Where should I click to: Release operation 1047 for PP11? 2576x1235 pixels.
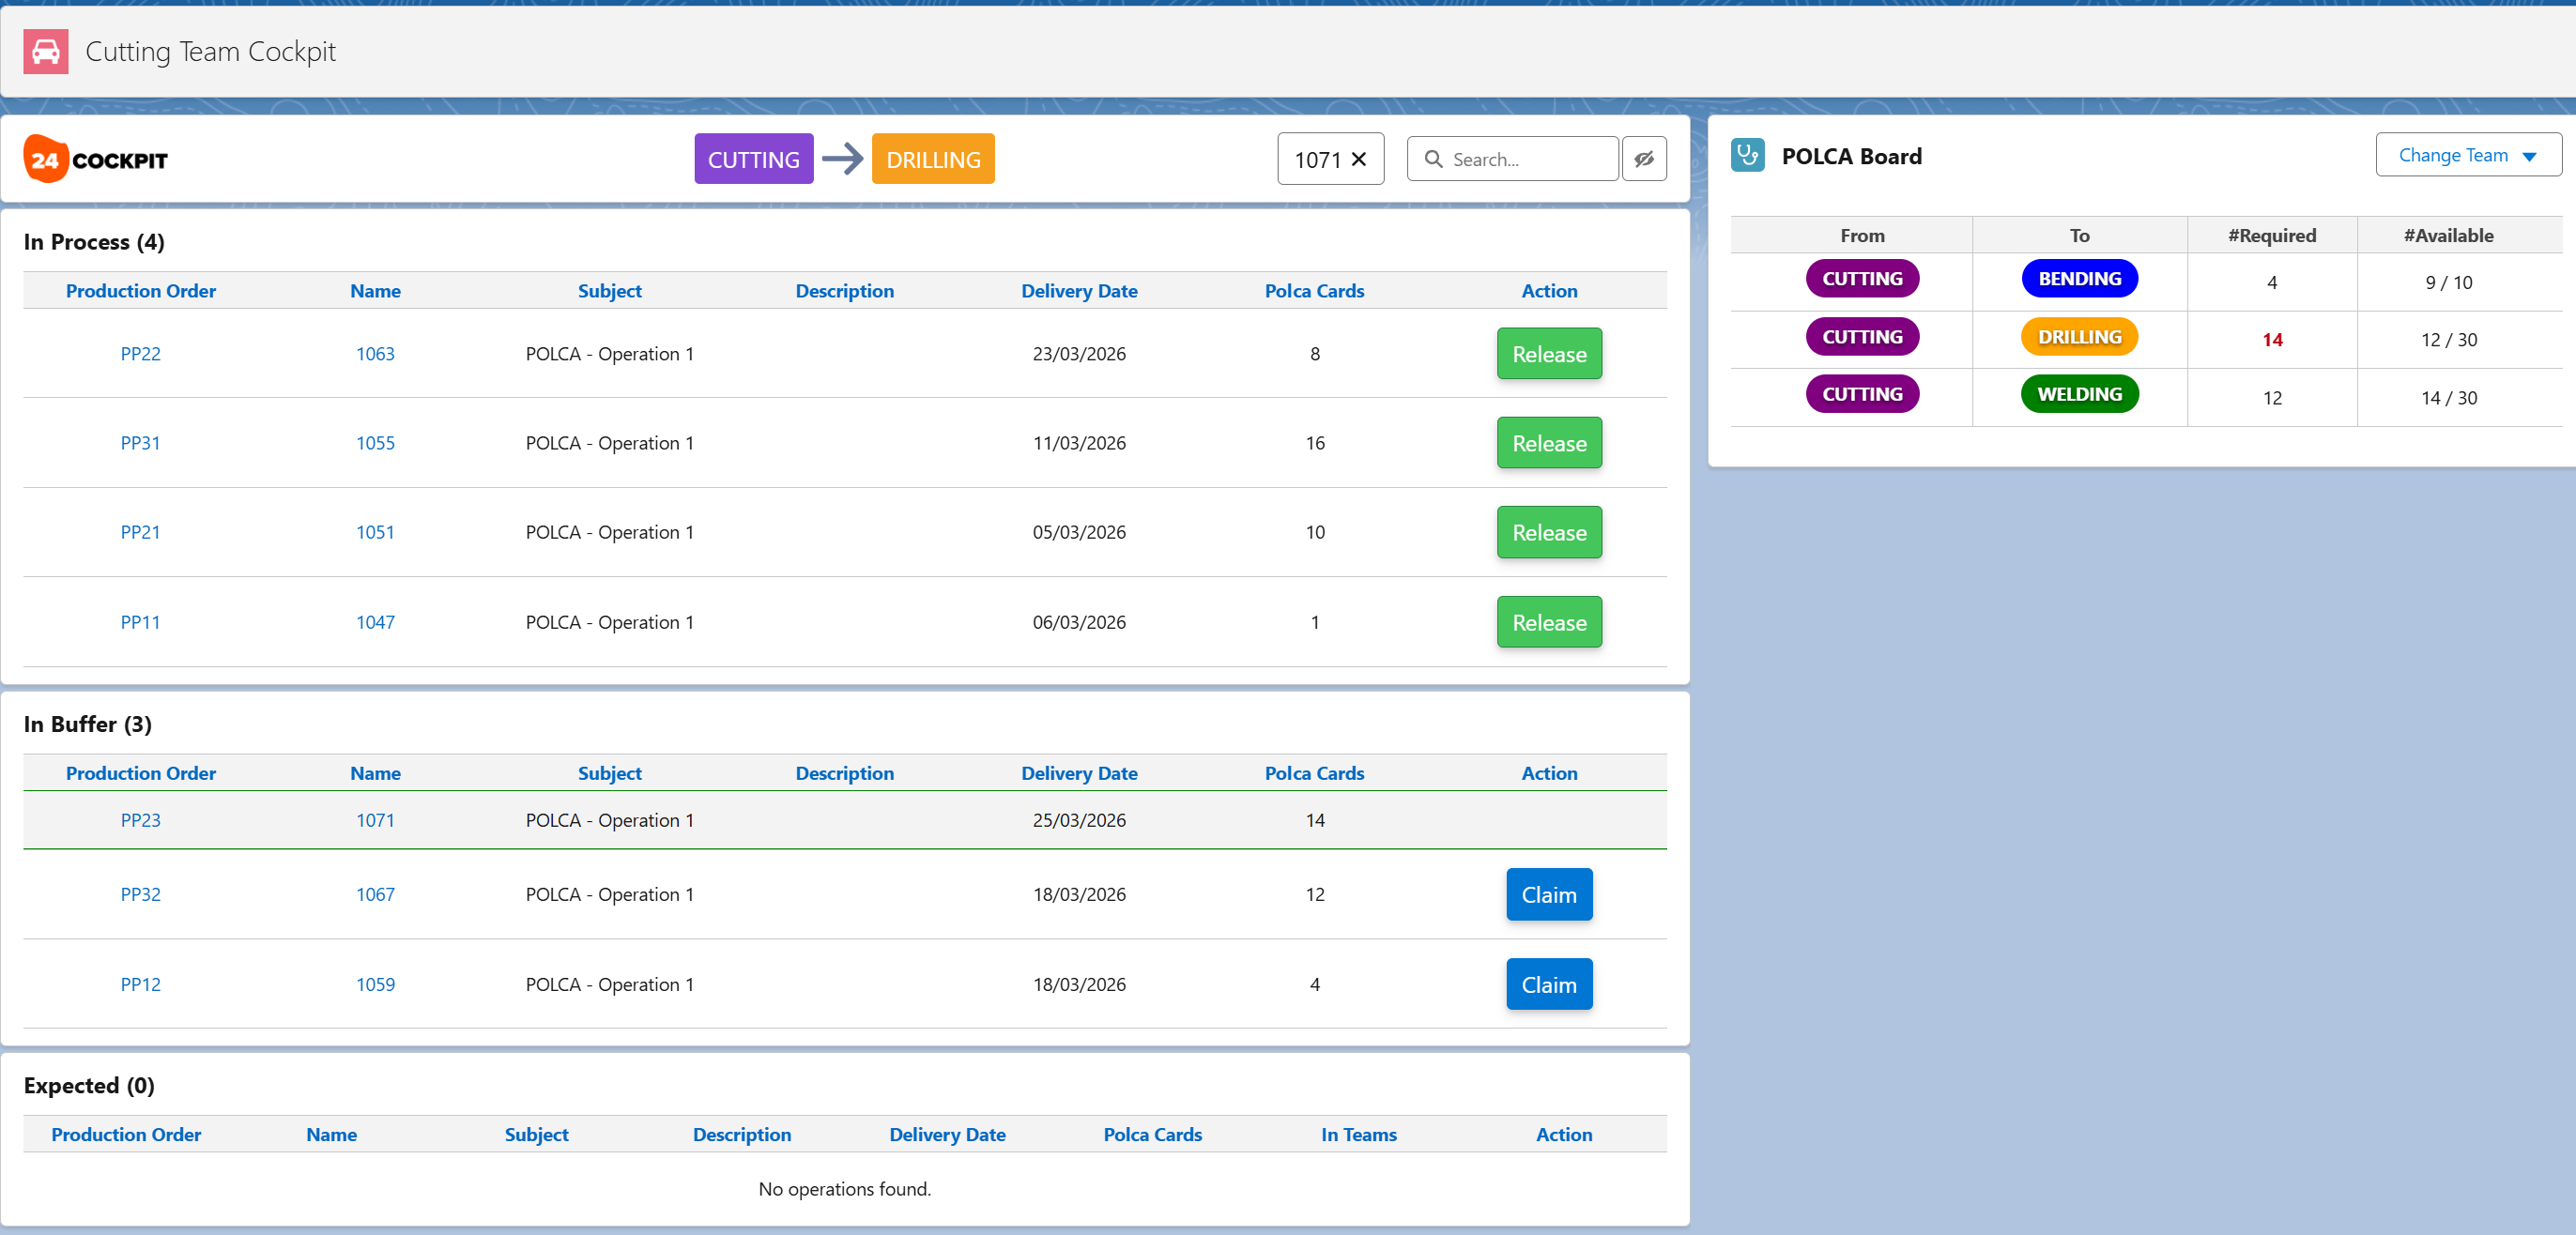[x=1548, y=622]
